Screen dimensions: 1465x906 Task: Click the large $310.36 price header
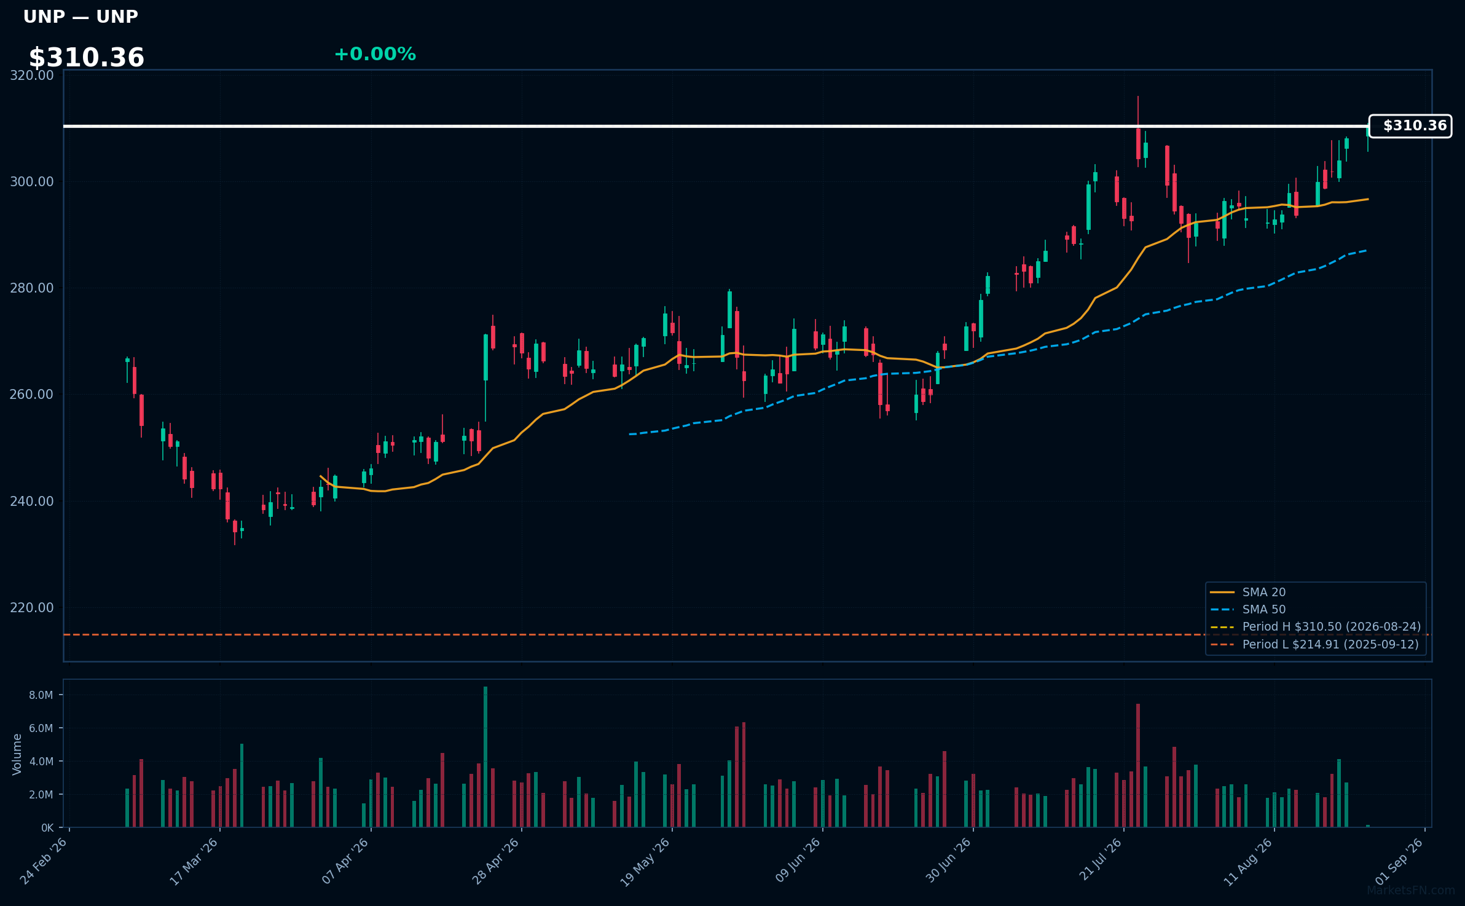click(x=87, y=58)
